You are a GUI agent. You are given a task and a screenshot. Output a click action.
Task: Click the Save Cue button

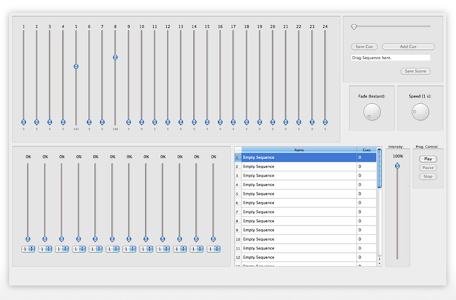coord(364,47)
